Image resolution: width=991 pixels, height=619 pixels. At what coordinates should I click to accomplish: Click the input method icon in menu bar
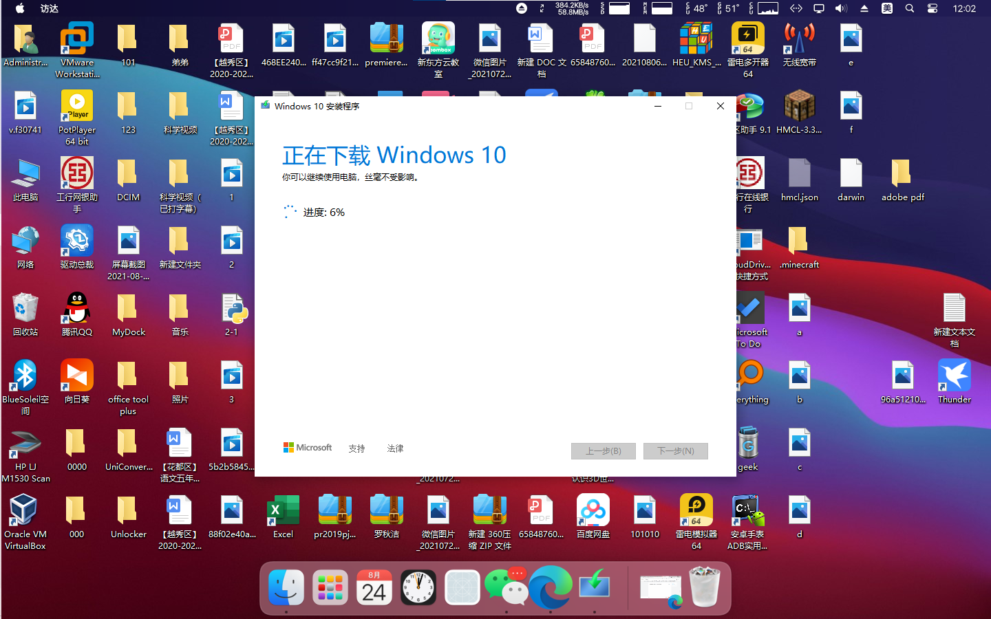click(x=887, y=8)
